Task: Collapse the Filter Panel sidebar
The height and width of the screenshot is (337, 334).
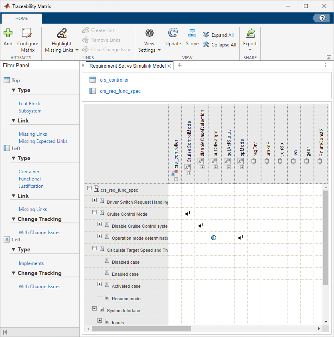Action: [x=5, y=332]
